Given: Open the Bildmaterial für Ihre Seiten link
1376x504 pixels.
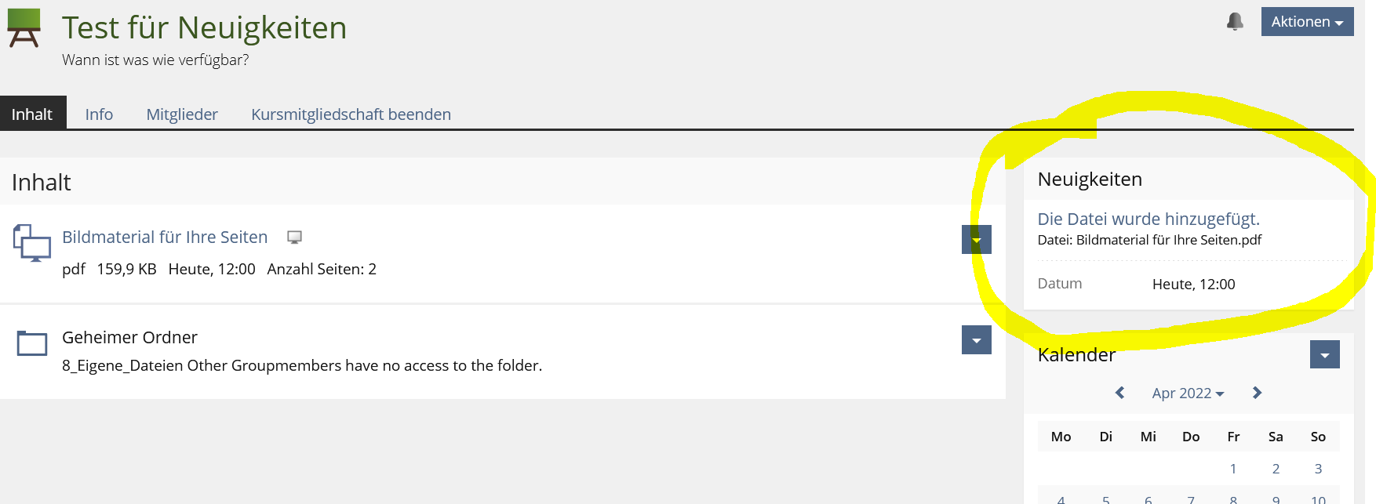Looking at the screenshot, I should click(x=165, y=237).
